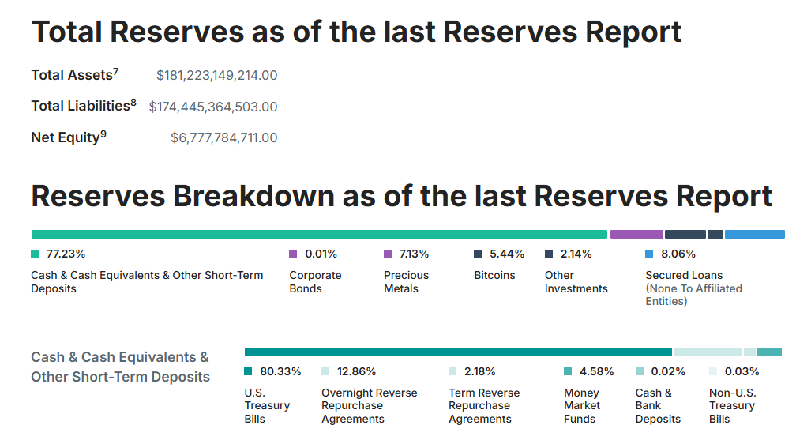Click the swatch beside Overnight Reverse Repurchase 12.86%

coord(325,371)
